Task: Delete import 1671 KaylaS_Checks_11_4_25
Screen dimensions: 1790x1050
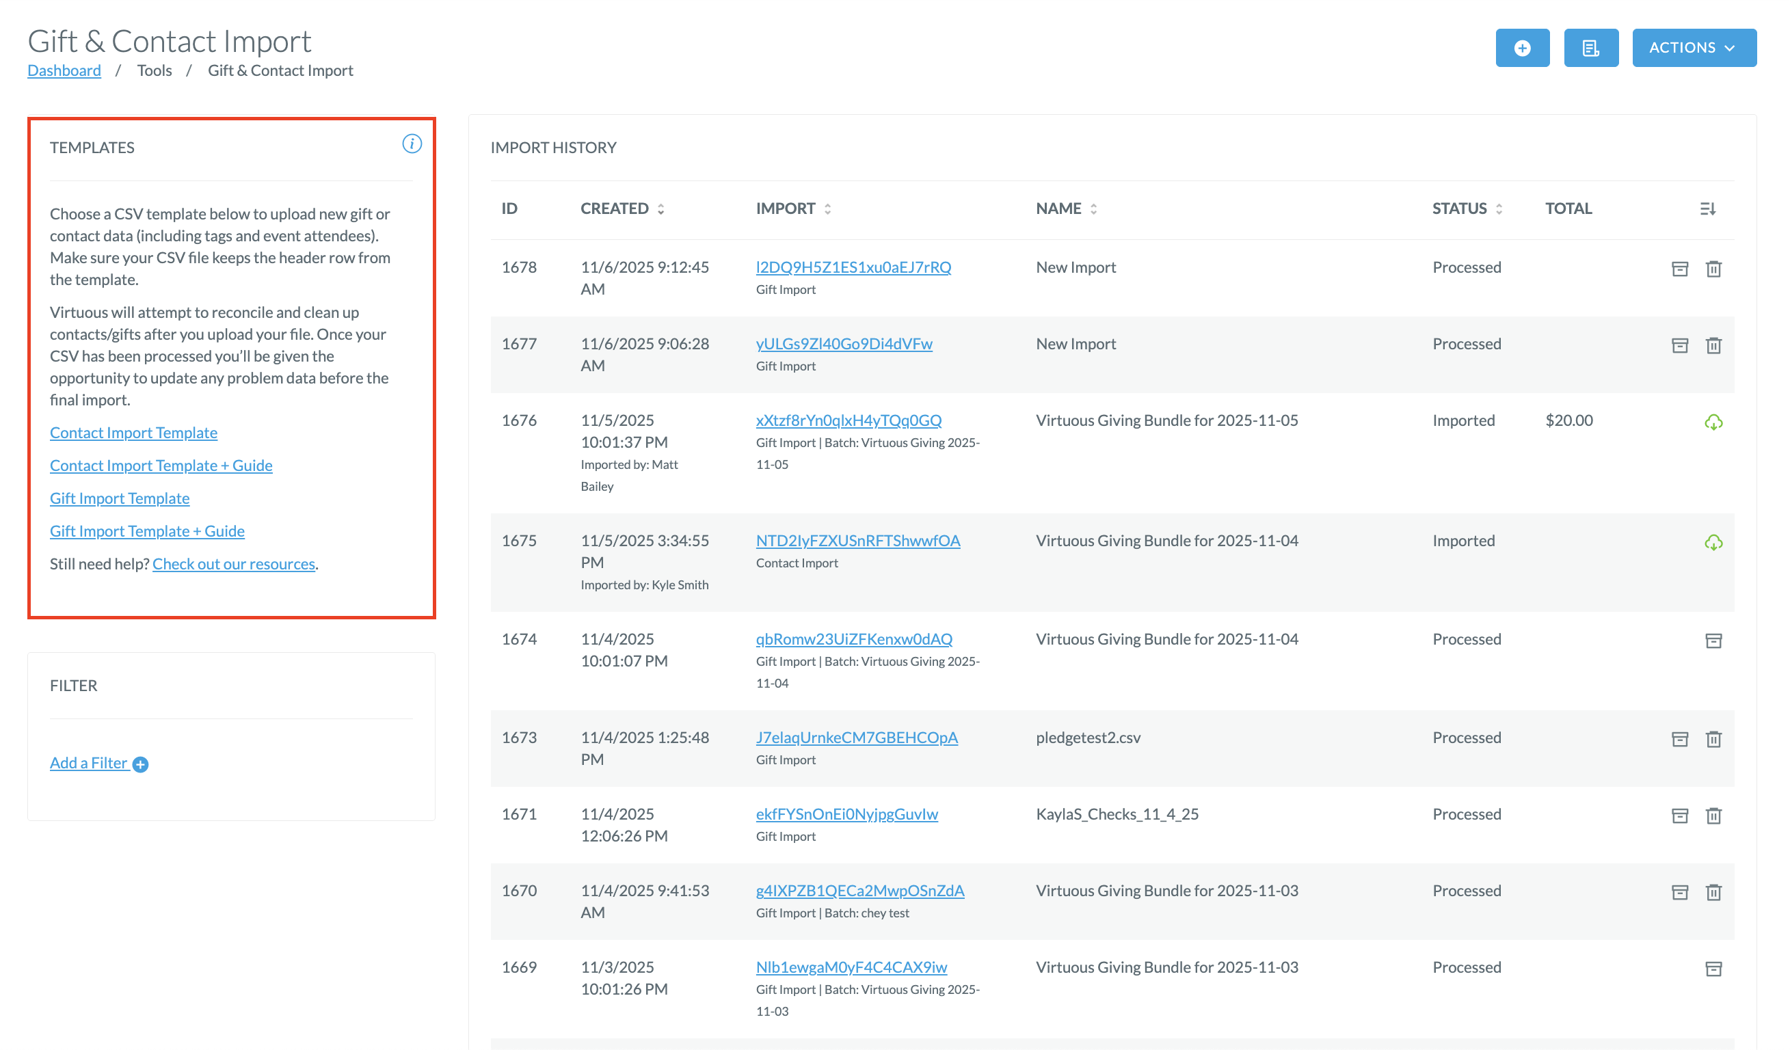Action: [1713, 816]
